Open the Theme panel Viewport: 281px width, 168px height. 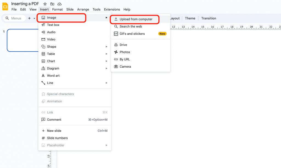190,18
